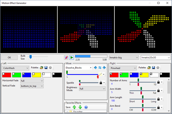Enable Right blue color checkbox
Viewport: 172px width, 114px height.
click(131, 74)
